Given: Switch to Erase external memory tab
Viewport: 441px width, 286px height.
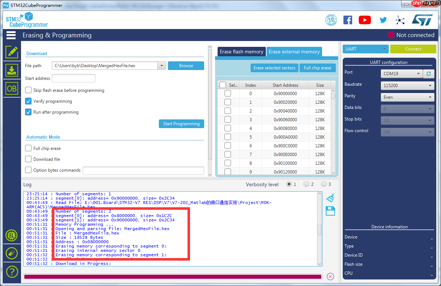Looking at the screenshot, I should pyautogui.click(x=294, y=52).
